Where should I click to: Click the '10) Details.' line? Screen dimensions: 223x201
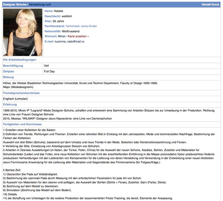pos(10,194)
